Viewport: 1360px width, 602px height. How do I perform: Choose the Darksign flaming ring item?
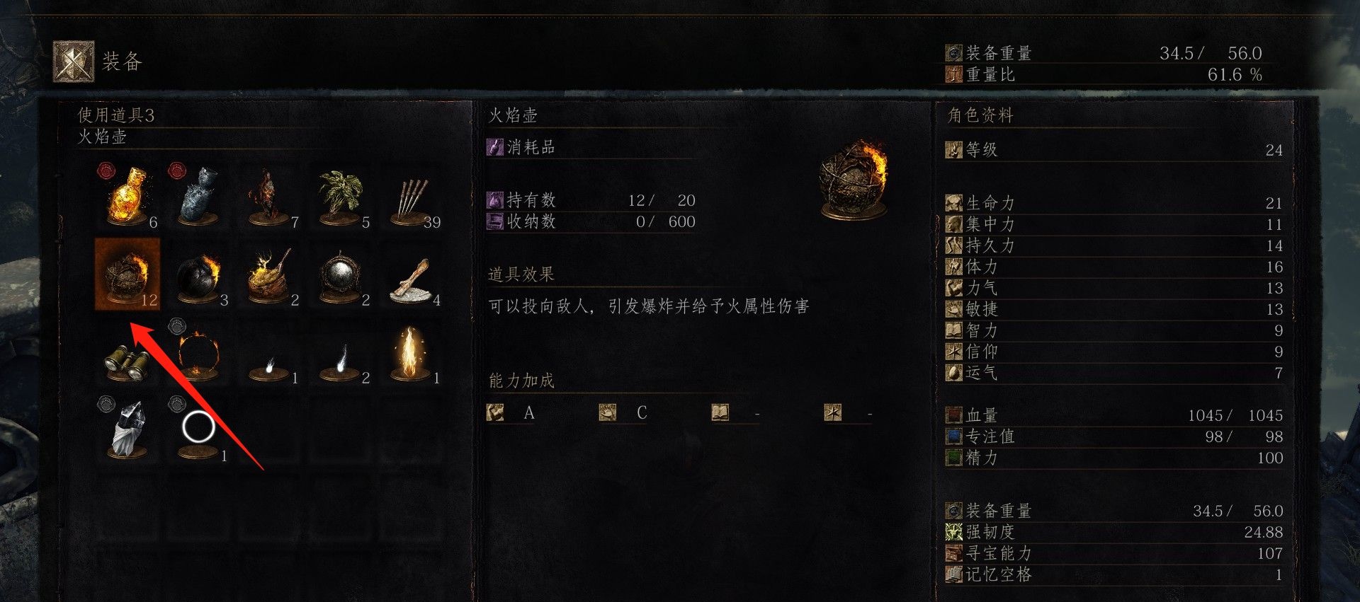click(198, 352)
